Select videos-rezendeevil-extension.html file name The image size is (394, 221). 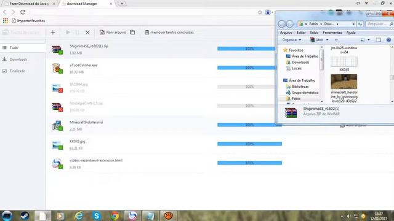(96, 160)
